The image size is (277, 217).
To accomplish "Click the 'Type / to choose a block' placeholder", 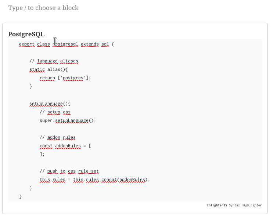I will coord(43,8).
